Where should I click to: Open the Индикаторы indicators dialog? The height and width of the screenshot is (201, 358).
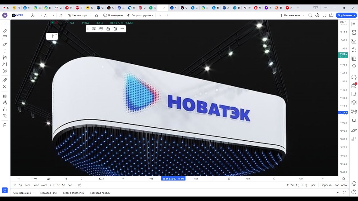[x=78, y=15]
